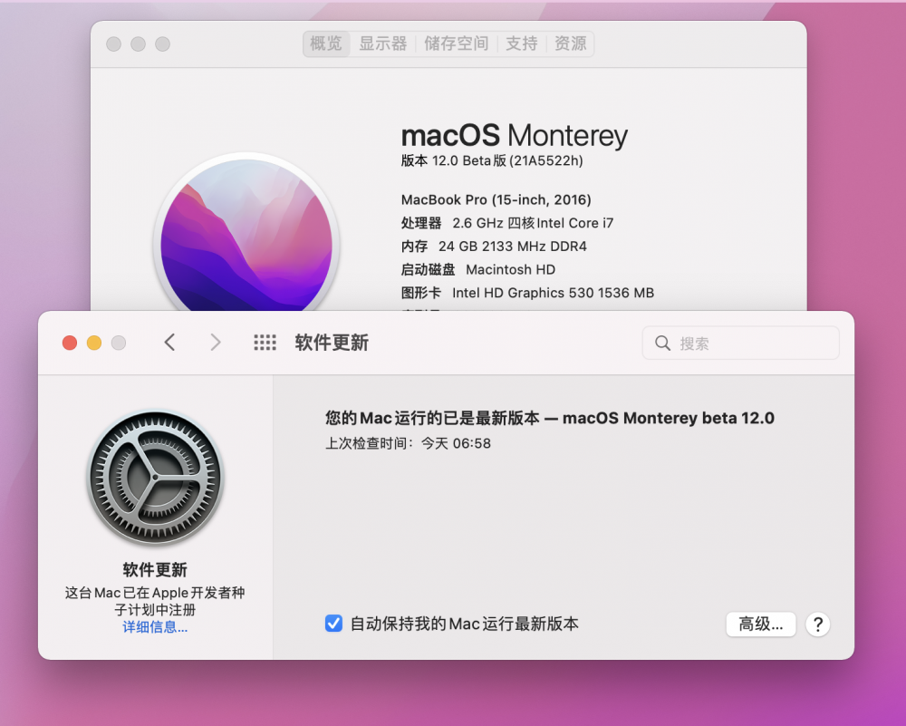Viewport: 906px width, 726px height.
Task: Switch to the 显示器 tab
Action: coord(382,44)
